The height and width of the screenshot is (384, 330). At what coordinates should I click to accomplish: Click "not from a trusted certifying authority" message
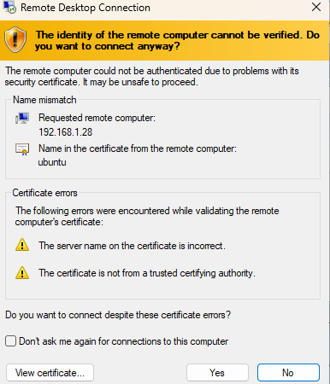pos(147,273)
